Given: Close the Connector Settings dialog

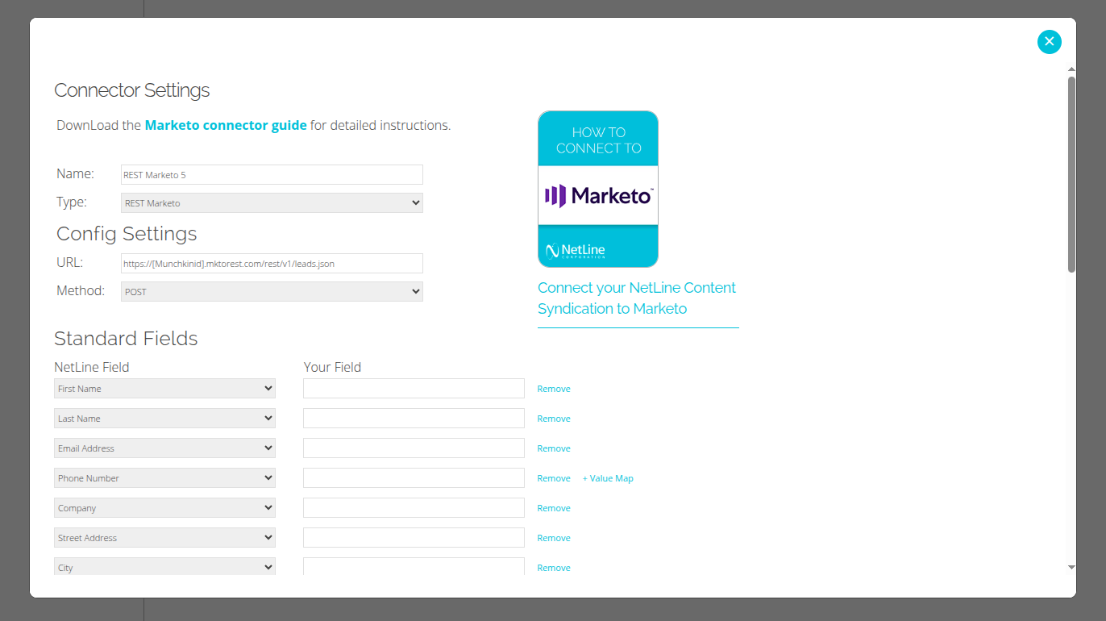Looking at the screenshot, I should pos(1049,41).
